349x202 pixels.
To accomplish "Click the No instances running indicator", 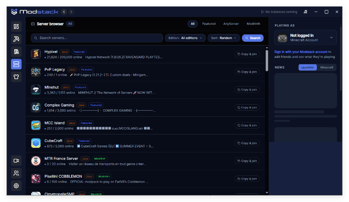I will tap(279, 12).
